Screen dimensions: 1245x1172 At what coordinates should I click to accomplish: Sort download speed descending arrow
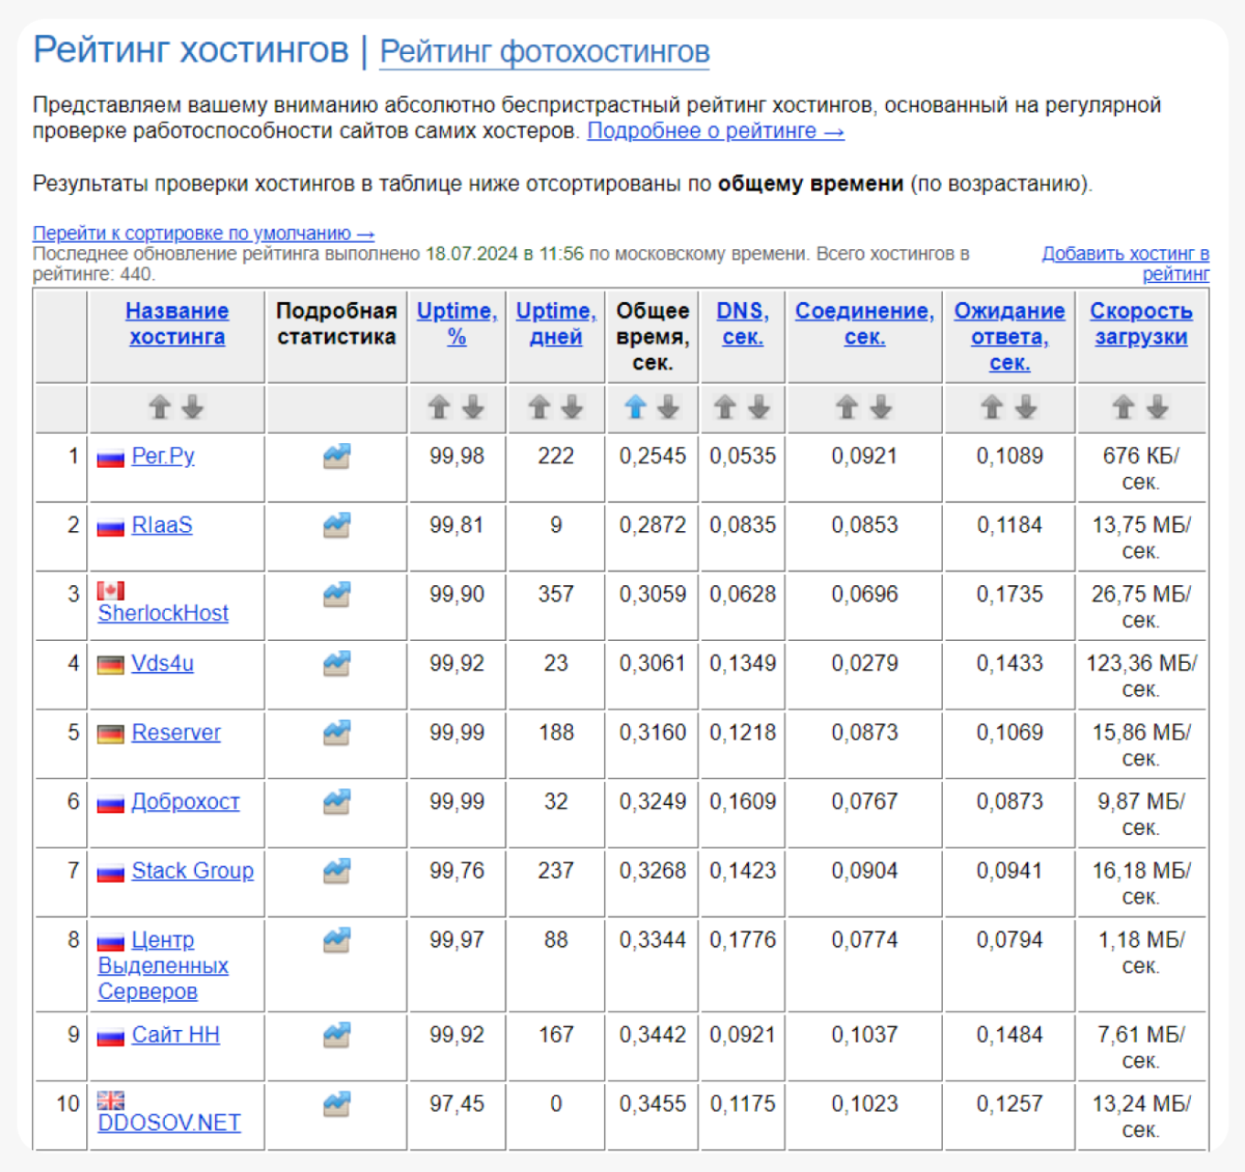tap(1158, 407)
